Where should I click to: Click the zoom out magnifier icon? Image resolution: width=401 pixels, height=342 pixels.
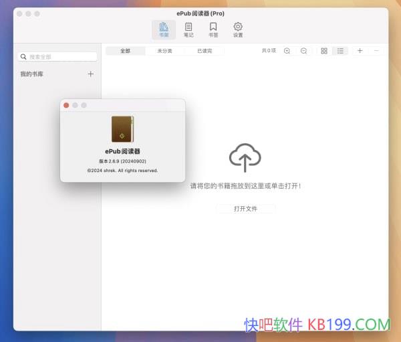pos(303,51)
